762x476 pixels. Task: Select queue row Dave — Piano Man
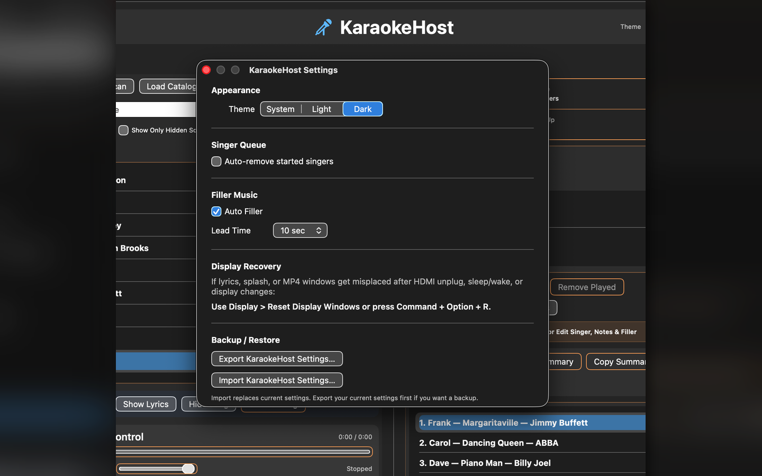point(530,463)
